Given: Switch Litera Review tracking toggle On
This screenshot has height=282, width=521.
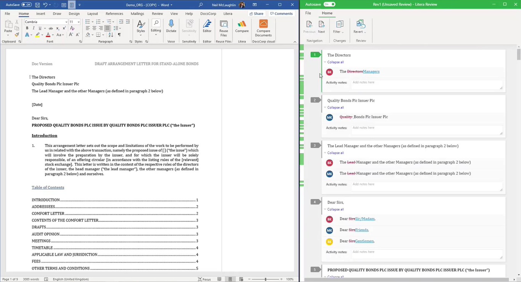Looking at the screenshot, I should click(329, 4).
